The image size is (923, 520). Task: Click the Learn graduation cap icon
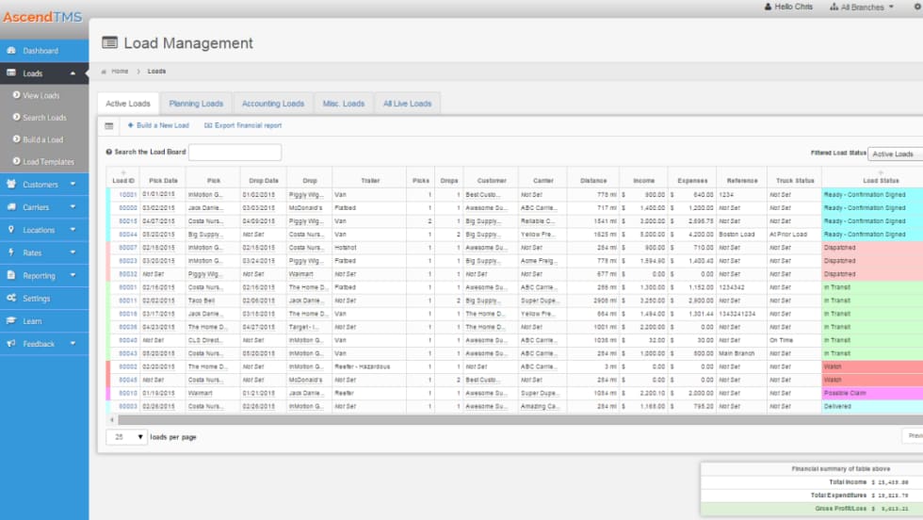click(10, 321)
